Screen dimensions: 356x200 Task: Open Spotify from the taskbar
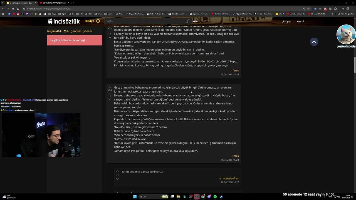click(215, 197)
